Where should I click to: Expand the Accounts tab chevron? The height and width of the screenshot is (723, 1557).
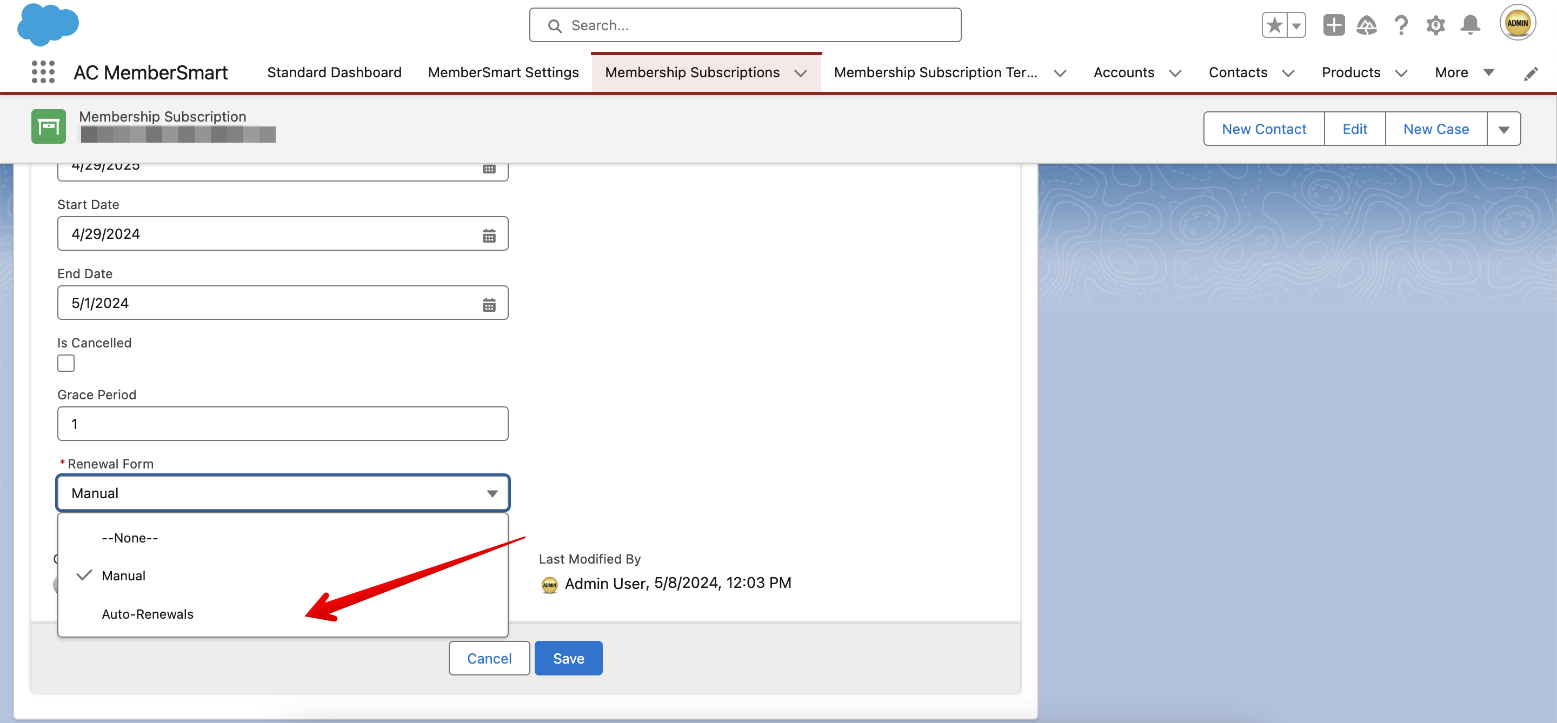[1175, 73]
